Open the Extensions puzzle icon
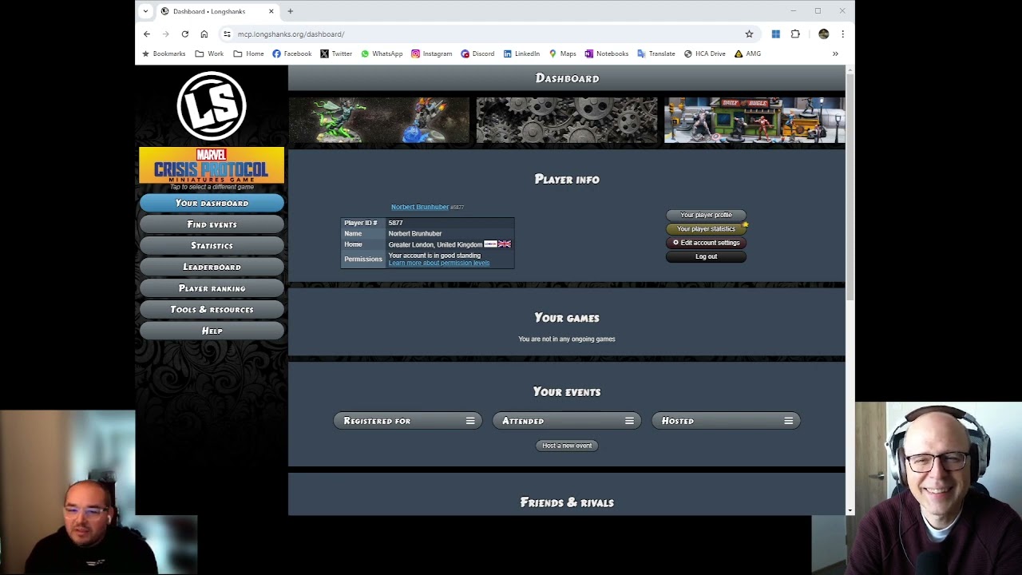The width and height of the screenshot is (1022, 575). (795, 34)
